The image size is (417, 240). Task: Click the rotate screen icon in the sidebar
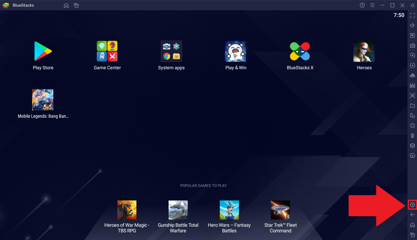[x=412, y=115]
